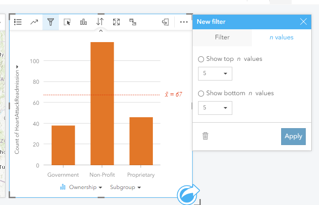Viewport: 319px width, 205px height.
Task: Switch to the Filter tab
Action: click(x=222, y=38)
